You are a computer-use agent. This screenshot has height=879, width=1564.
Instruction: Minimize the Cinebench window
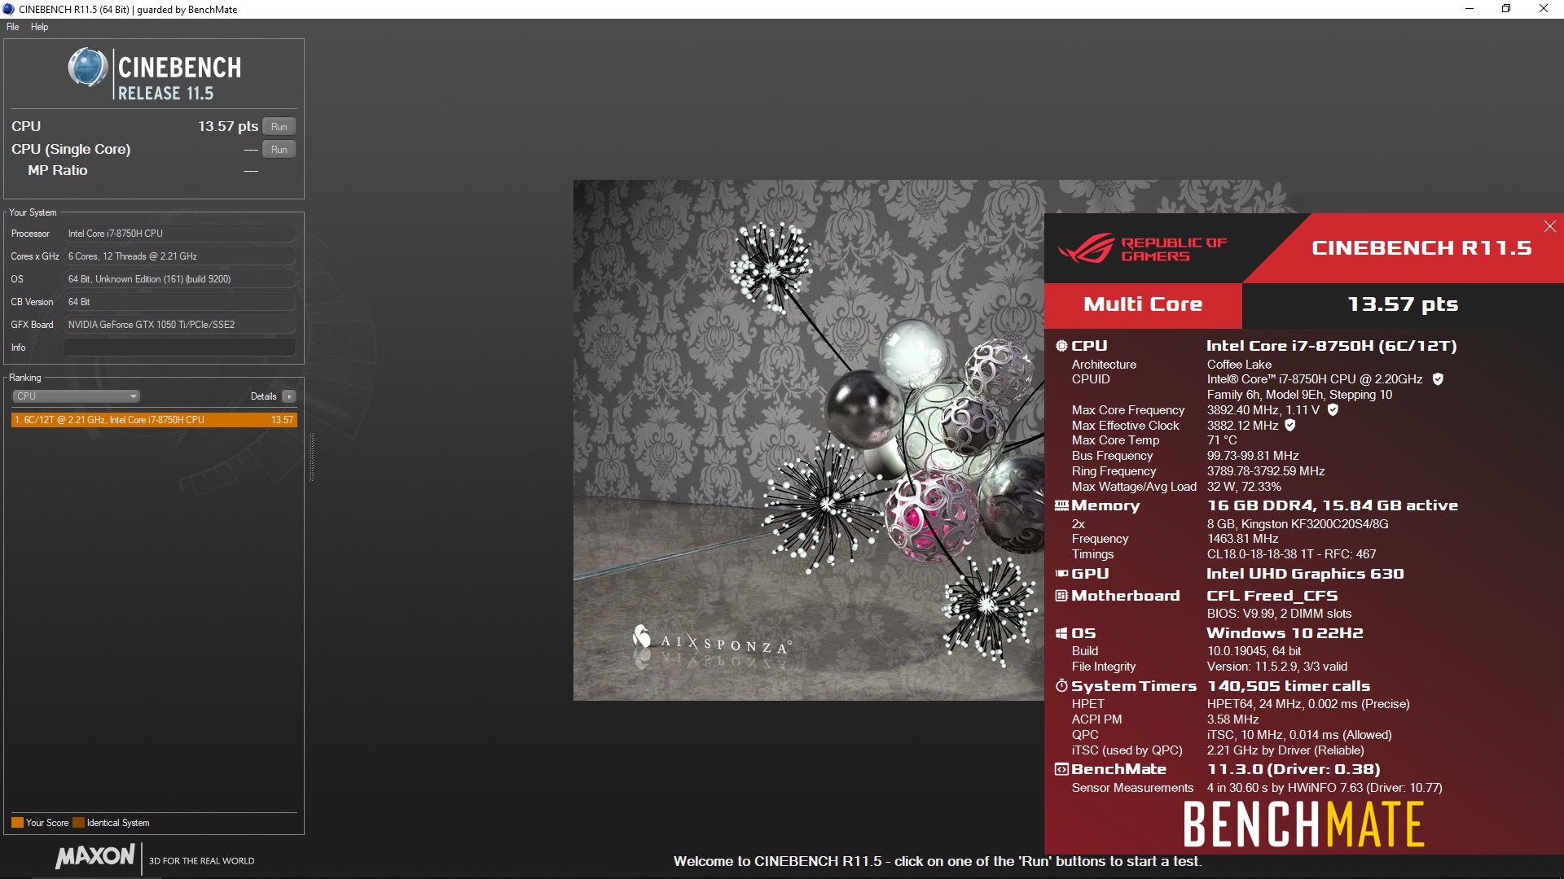tap(1470, 9)
